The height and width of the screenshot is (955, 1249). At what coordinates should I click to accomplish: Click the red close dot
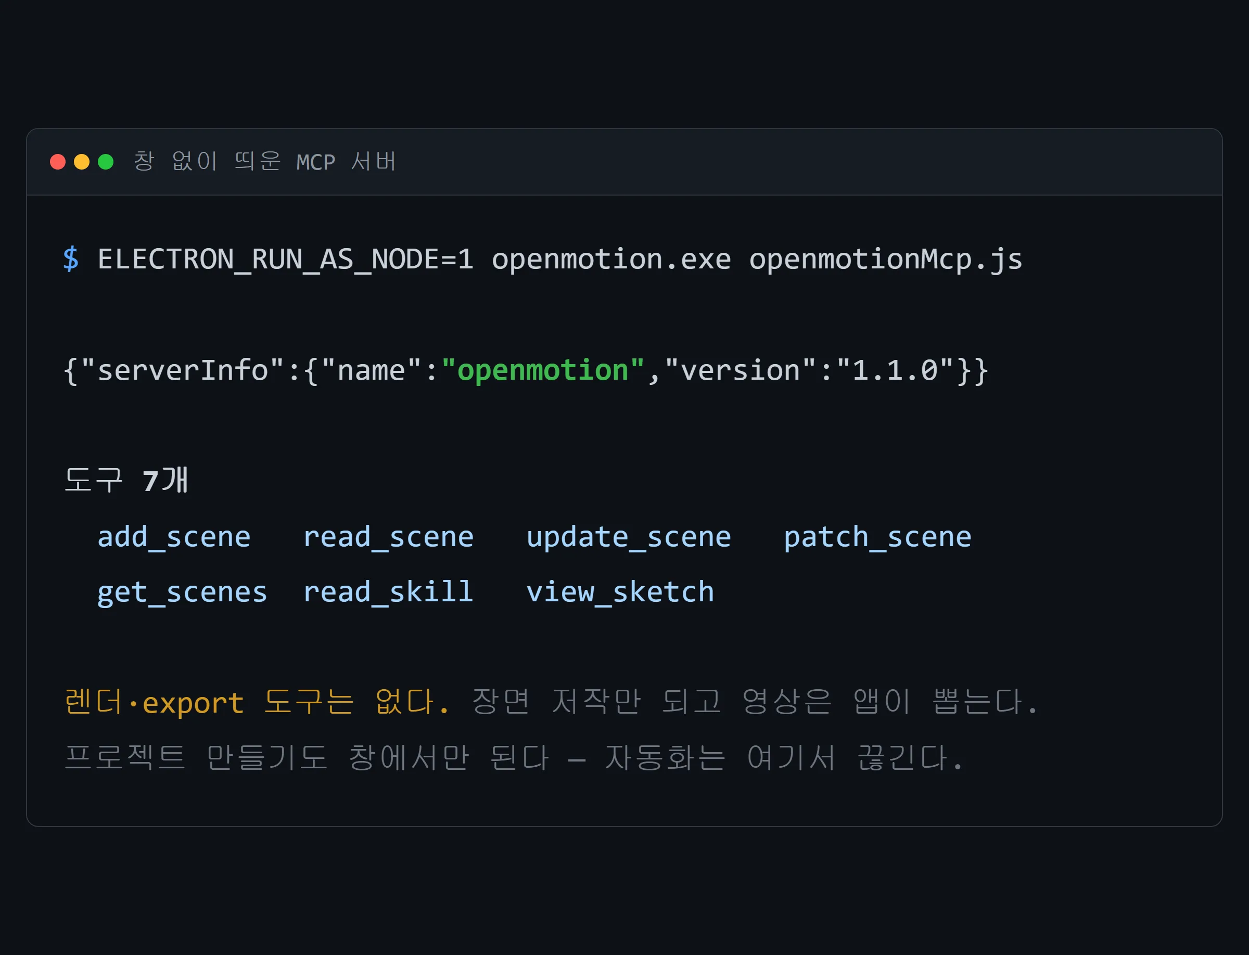(x=58, y=162)
